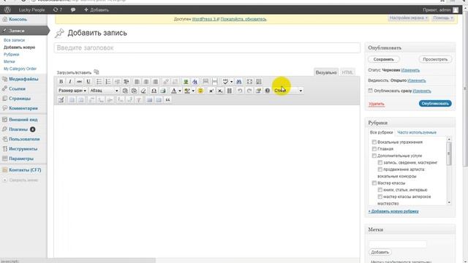468x263 pixels.
Task: Click the 'Введите заголовок' title field
Action: [207, 48]
